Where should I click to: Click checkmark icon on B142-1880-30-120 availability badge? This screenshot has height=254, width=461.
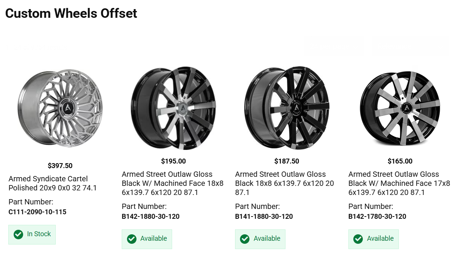click(x=132, y=239)
